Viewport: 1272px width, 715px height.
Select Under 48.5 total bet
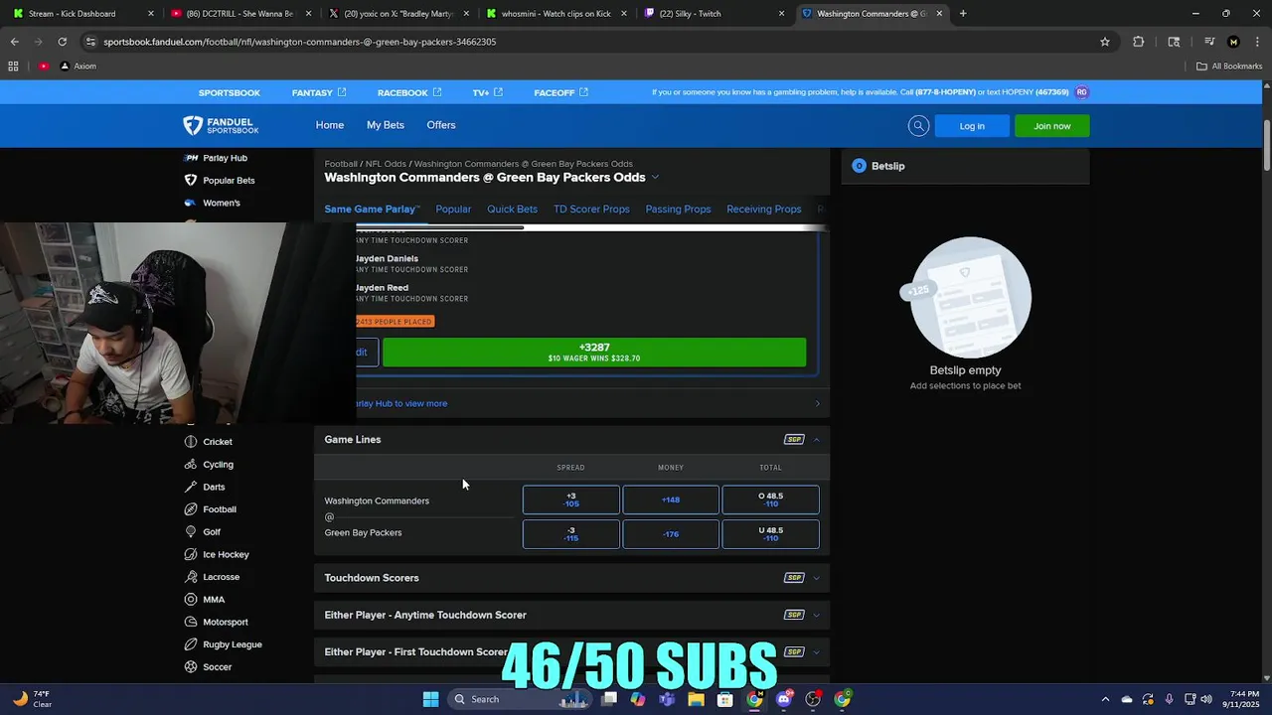(x=771, y=534)
